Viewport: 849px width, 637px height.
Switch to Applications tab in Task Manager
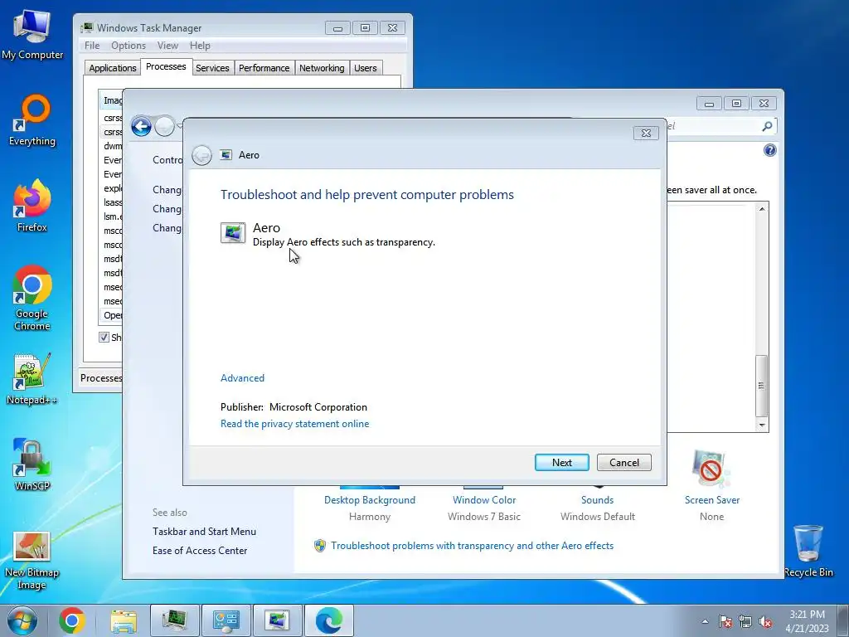click(113, 68)
